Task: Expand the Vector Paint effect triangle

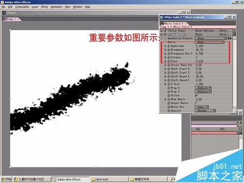Action: point(162,31)
